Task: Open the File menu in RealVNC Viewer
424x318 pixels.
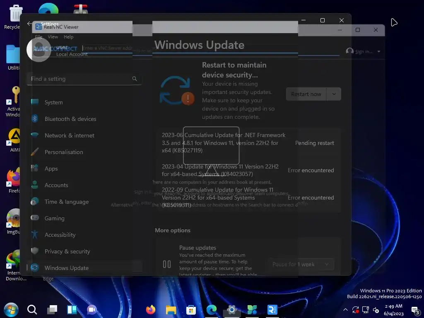Action: click(39, 37)
